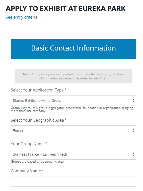Image resolution: width=143 pixels, height=191 pixels.
Task: Click the 'Select Your Geographic Area' label
Action: point(37,120)
